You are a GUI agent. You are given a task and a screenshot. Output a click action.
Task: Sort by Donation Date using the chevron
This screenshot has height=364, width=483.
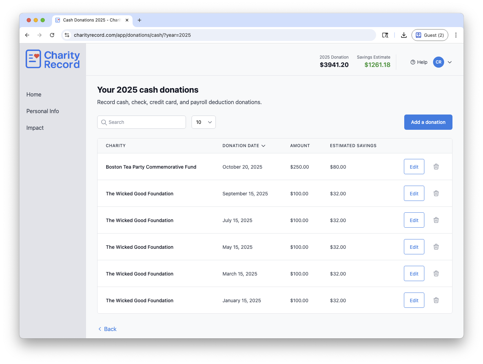263,146
